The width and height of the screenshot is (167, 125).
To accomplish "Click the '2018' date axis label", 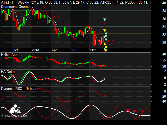I will [x=35, y=50].
